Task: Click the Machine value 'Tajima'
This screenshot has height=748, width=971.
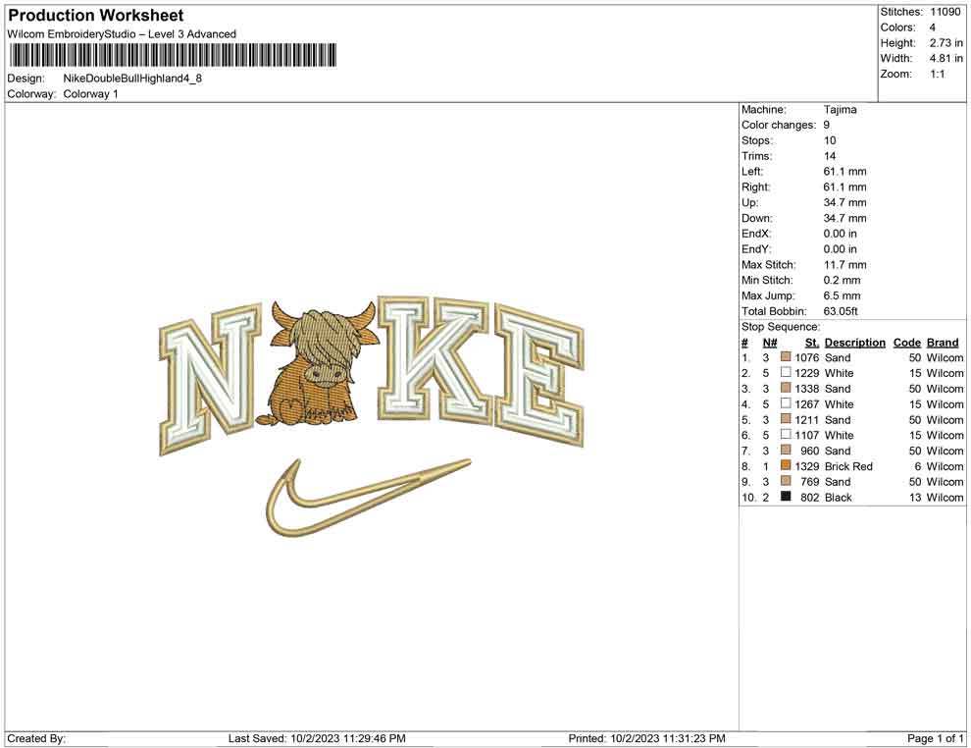Action: pyautogui.click(x=841, y=110)
